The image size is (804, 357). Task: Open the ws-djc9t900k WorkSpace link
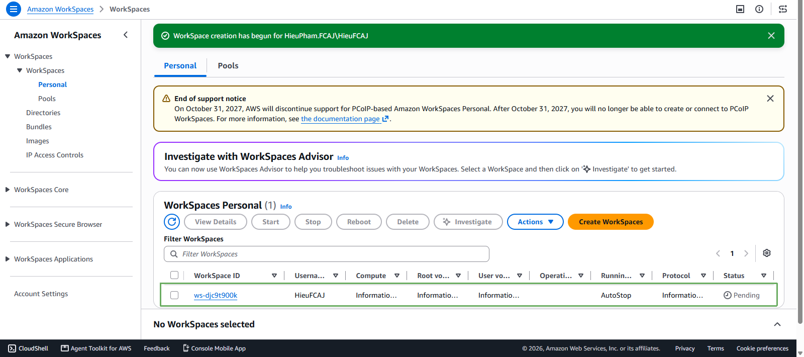pyautogui.click(x=216, y=295)
